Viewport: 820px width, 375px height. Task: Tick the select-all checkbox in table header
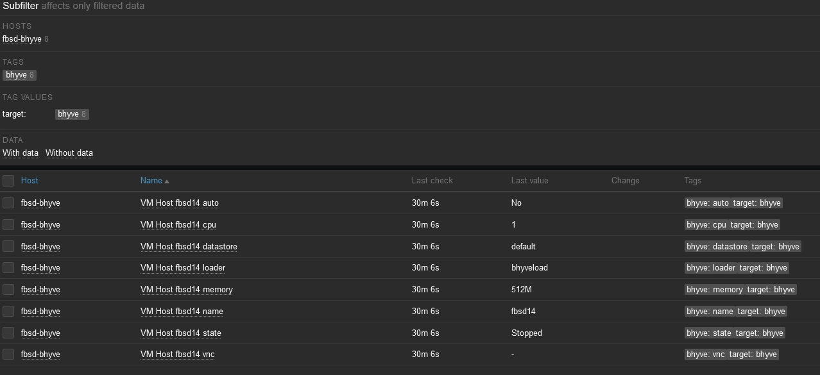(8, 181)
